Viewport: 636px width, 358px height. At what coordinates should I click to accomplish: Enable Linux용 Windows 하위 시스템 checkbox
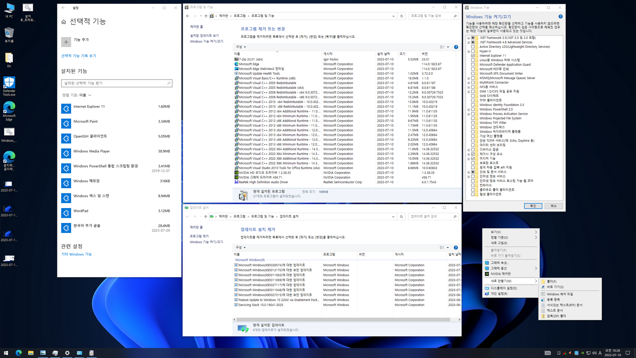click(473, 60)
